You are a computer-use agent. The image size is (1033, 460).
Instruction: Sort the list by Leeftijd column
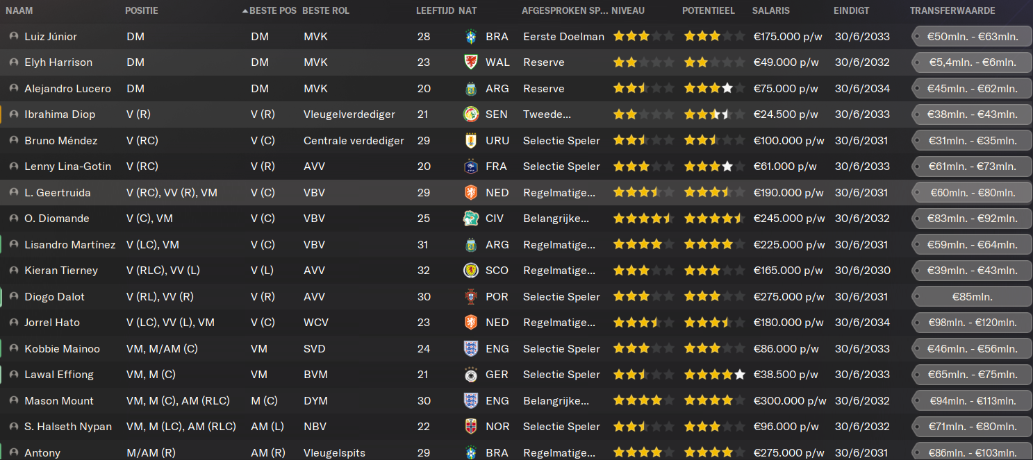(435, 11)
